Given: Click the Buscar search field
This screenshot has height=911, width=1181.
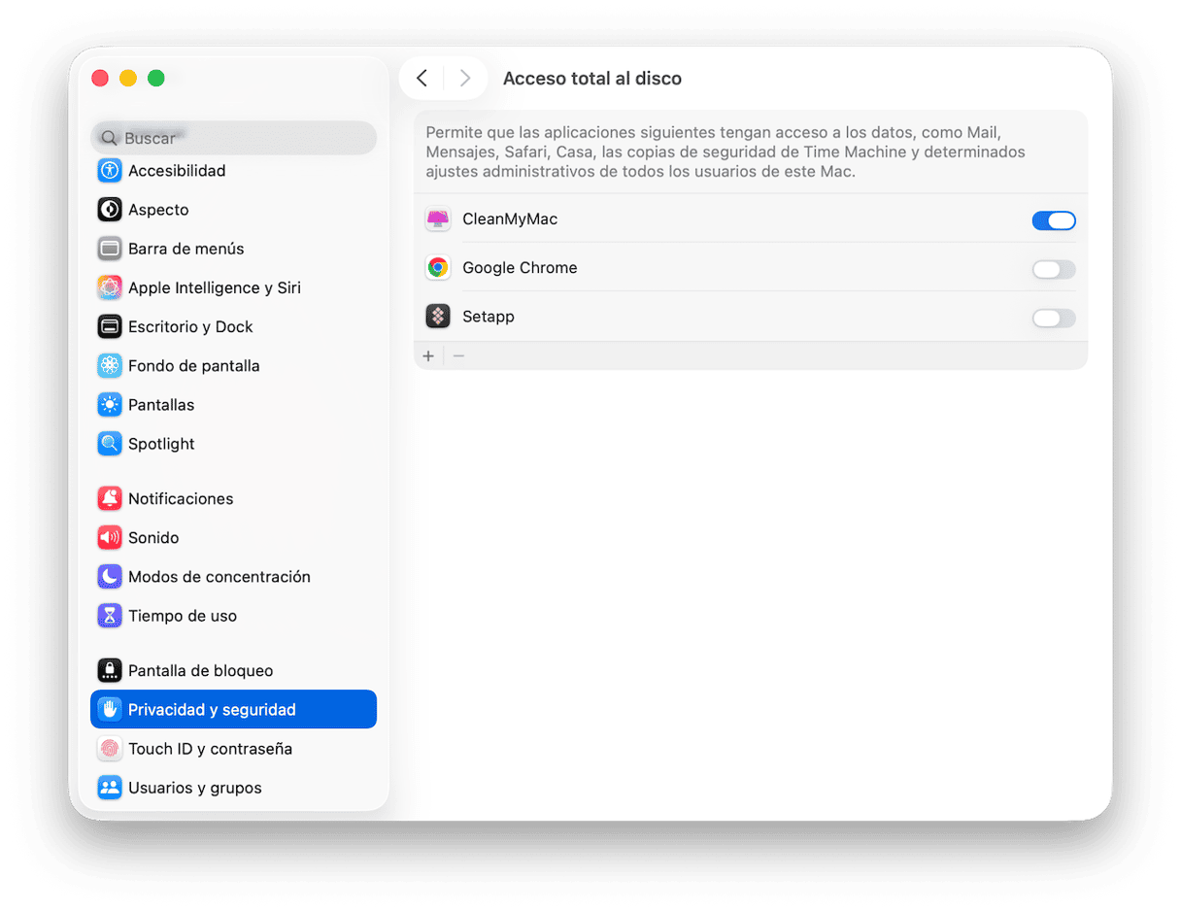Looking at the screenshot, I should (233, 138).
